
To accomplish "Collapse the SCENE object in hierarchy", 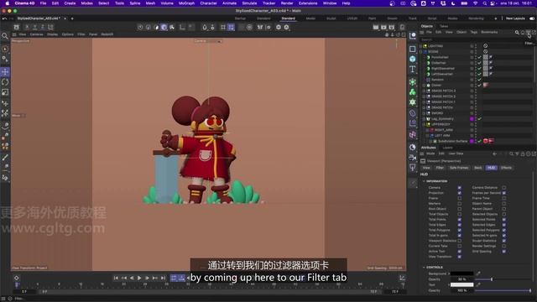I will coord(421,52).
